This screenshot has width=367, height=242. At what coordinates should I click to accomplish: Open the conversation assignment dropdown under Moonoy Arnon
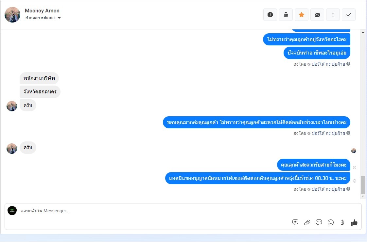click(43, 18)
